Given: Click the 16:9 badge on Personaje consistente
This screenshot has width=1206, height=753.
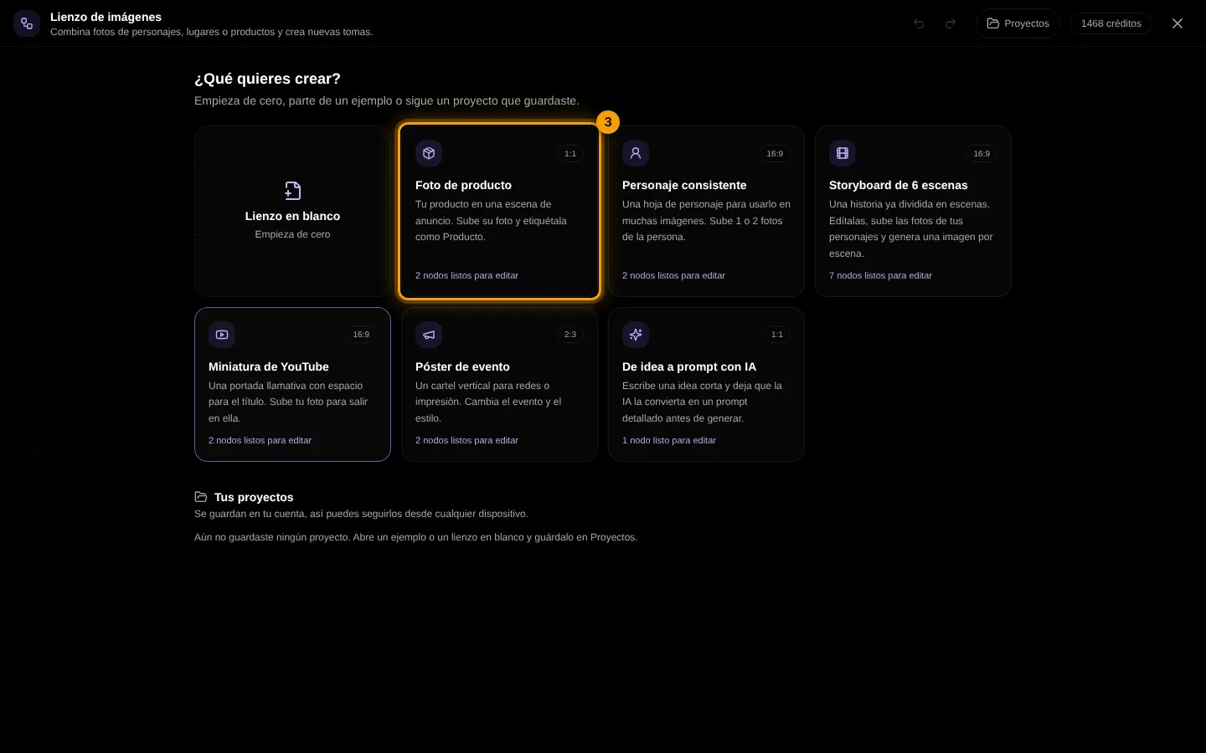Looking at the screenshot, I should click(775, 154).
